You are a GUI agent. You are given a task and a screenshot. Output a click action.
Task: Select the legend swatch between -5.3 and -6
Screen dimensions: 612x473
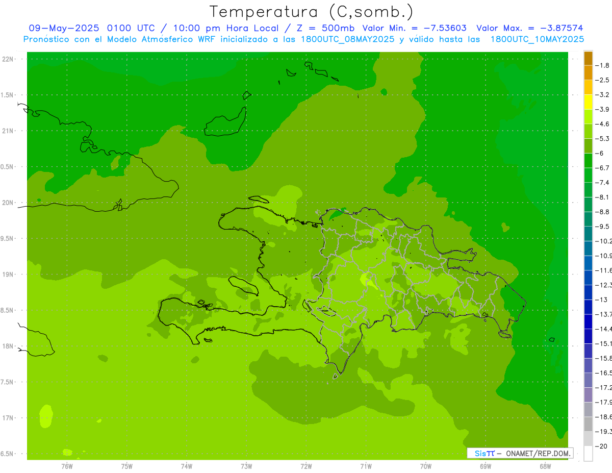pyautogui.click(x=588, y=146)
